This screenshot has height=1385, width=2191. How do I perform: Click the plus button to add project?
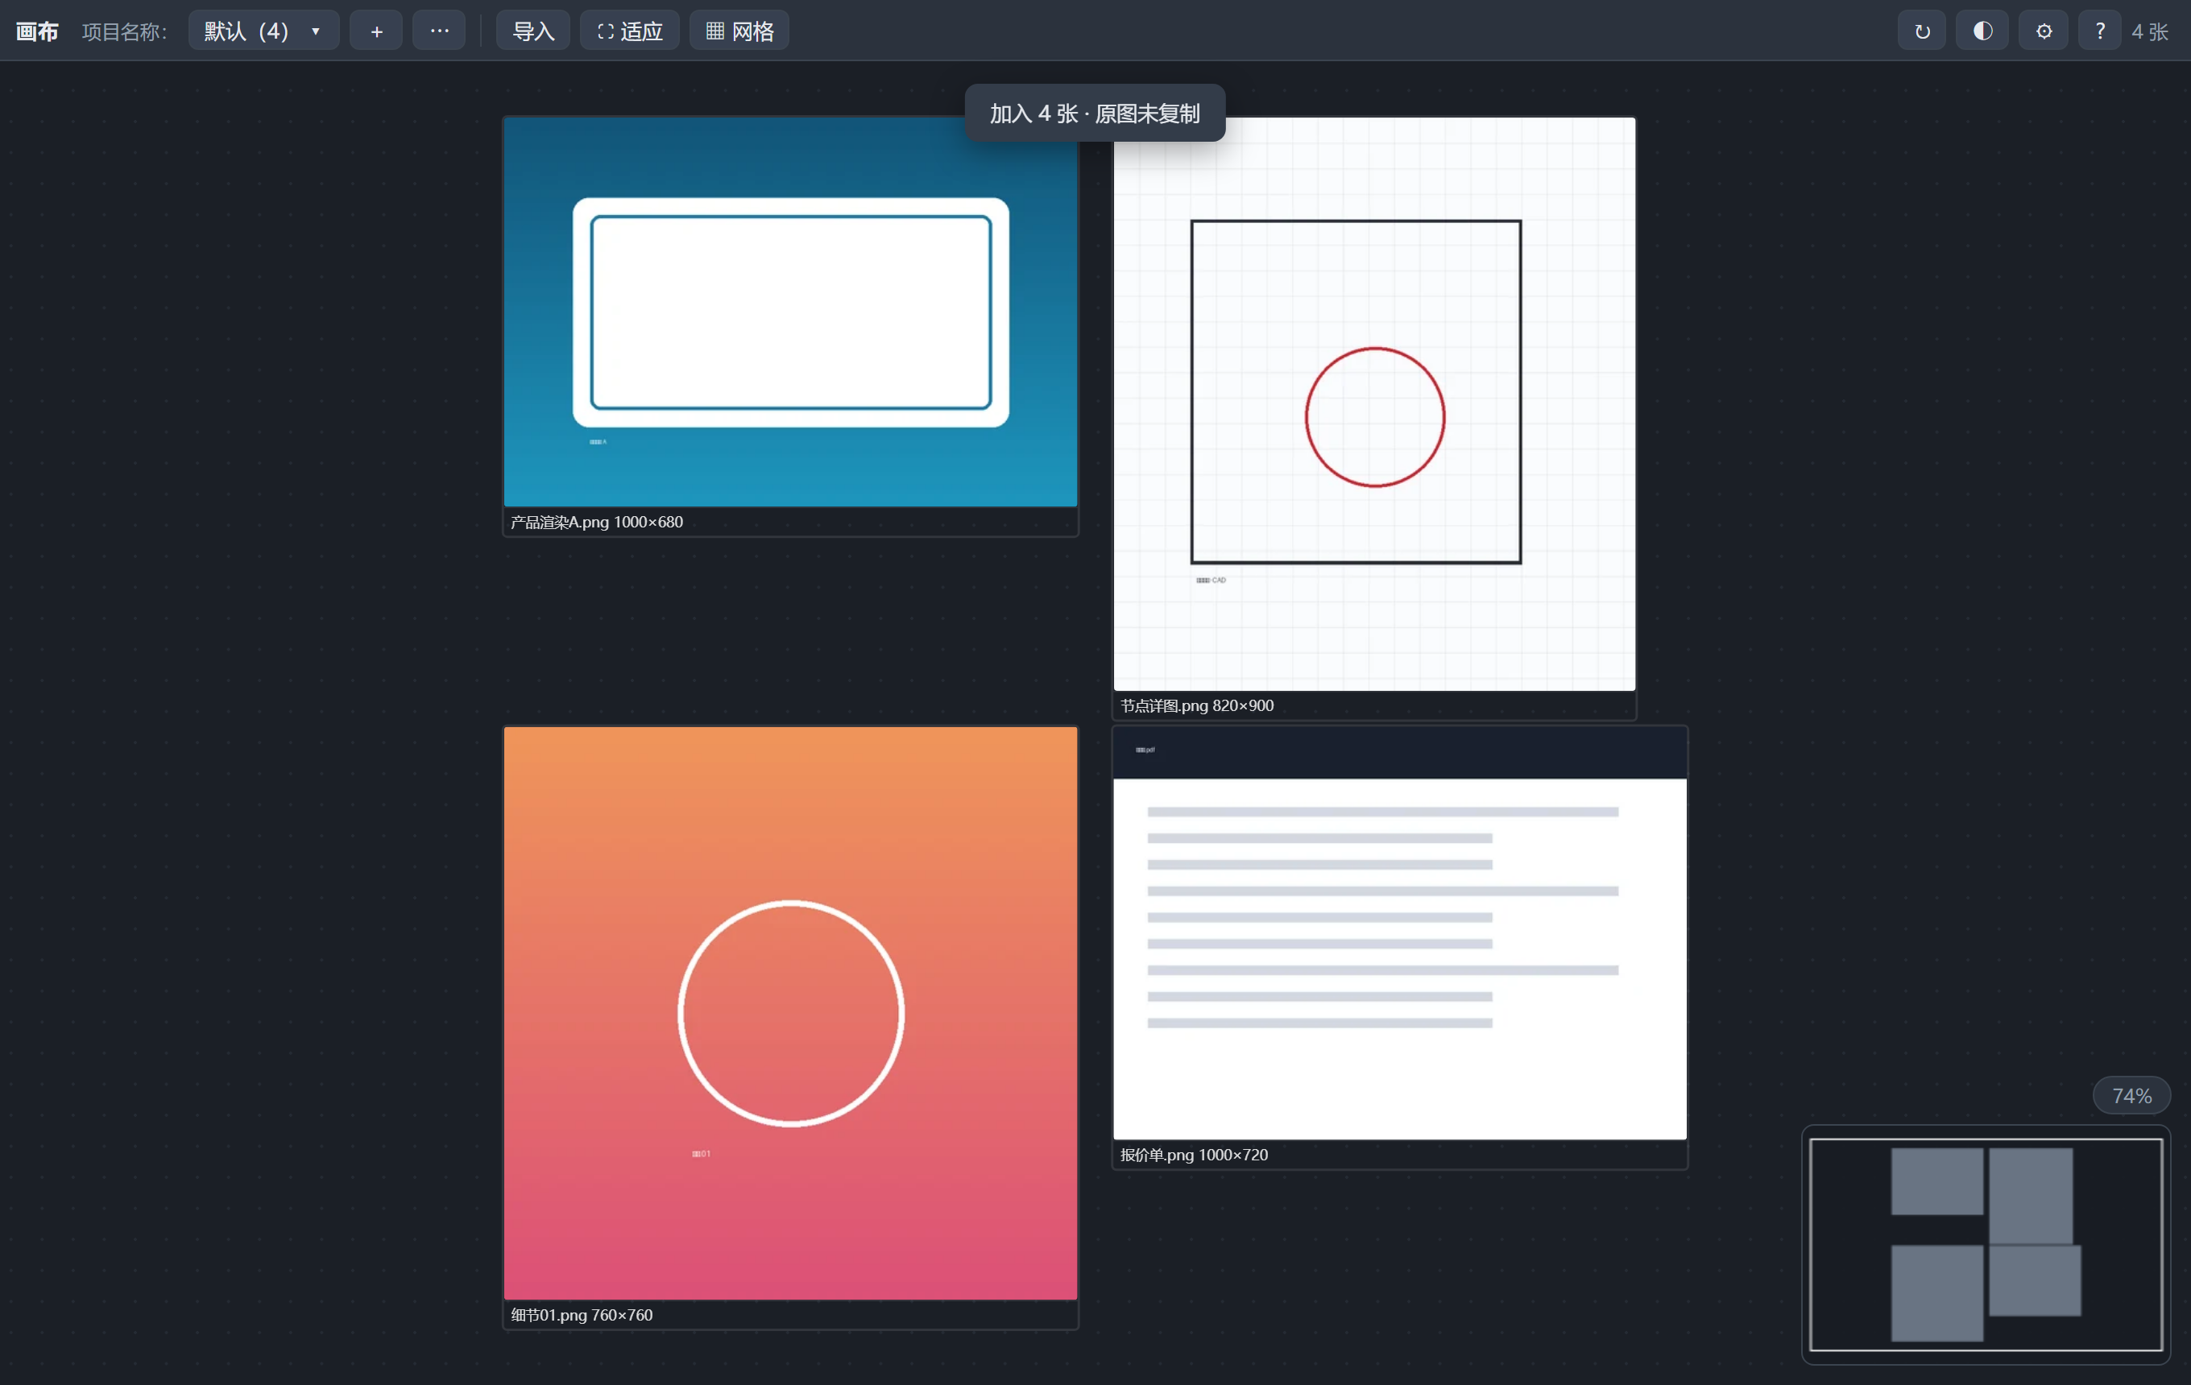(x=376, y=31)
